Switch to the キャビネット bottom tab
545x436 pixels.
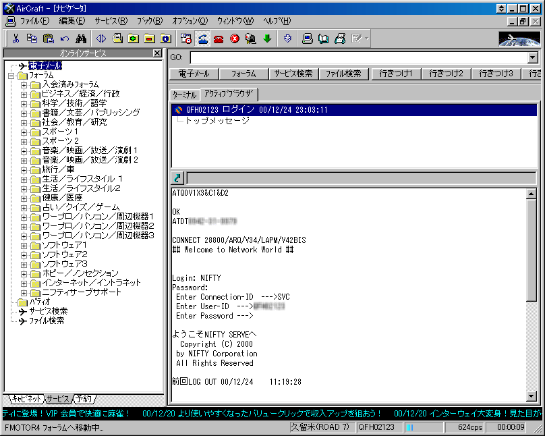click(26, 398)
